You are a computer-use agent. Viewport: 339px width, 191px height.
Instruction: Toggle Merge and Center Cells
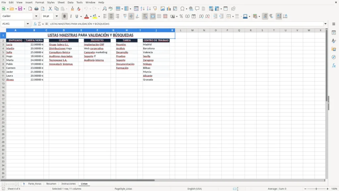click(x=153, y=16)
